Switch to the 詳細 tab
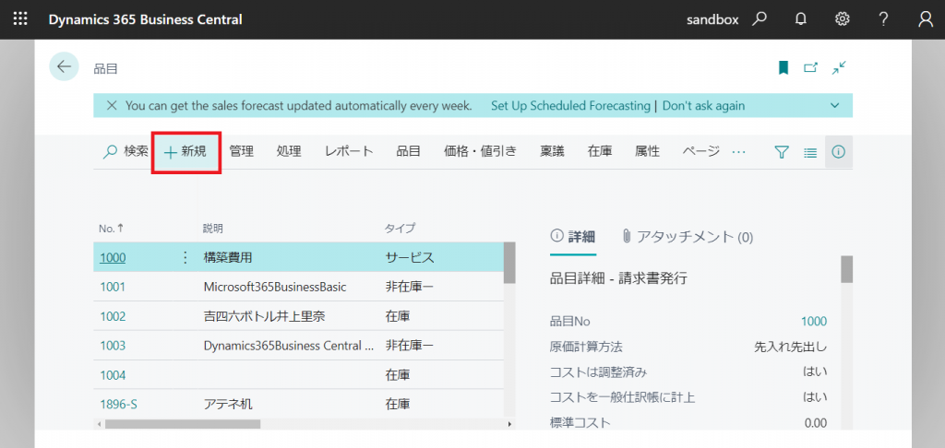Image resolution: width=945 pixels, height=448 pixels. click(572, 237)
